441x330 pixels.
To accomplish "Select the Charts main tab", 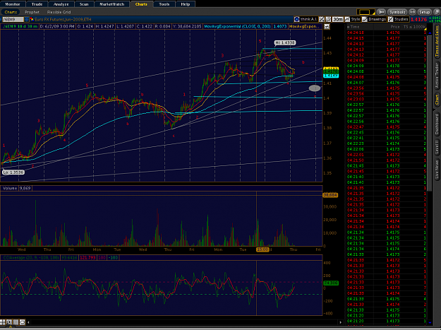I will click(x=141, y=4).
